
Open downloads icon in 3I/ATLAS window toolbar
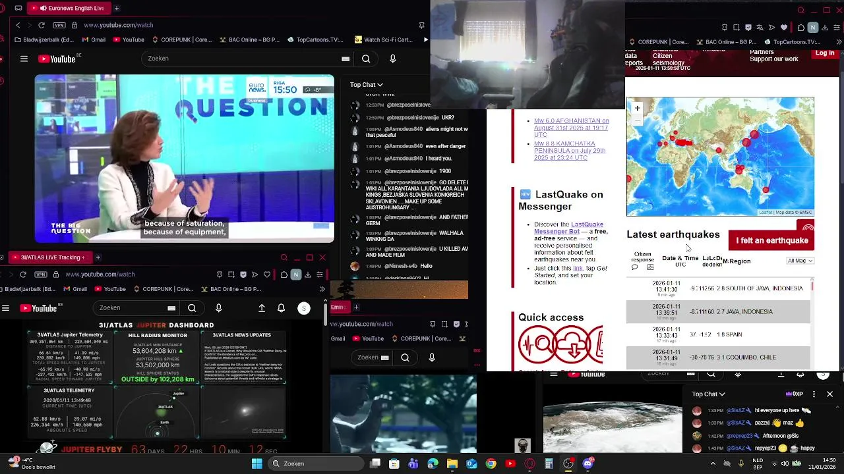point(307,274)
